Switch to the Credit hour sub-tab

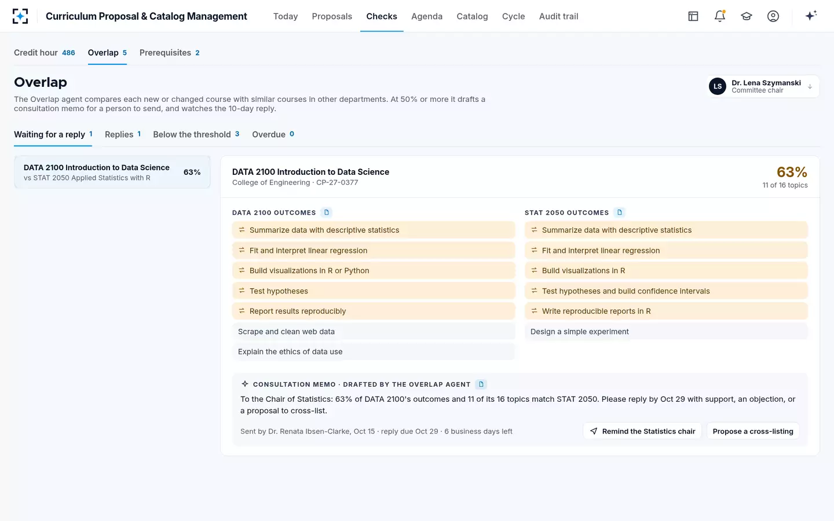(45, 53)
